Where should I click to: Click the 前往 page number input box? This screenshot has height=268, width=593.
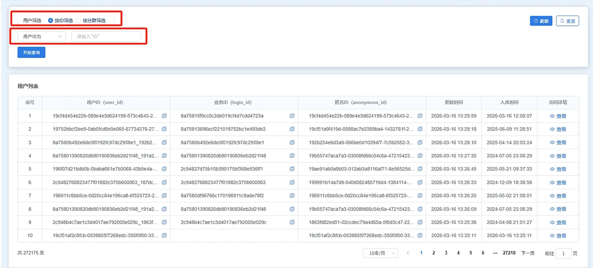pyautogui.click(x=563, y=253)
